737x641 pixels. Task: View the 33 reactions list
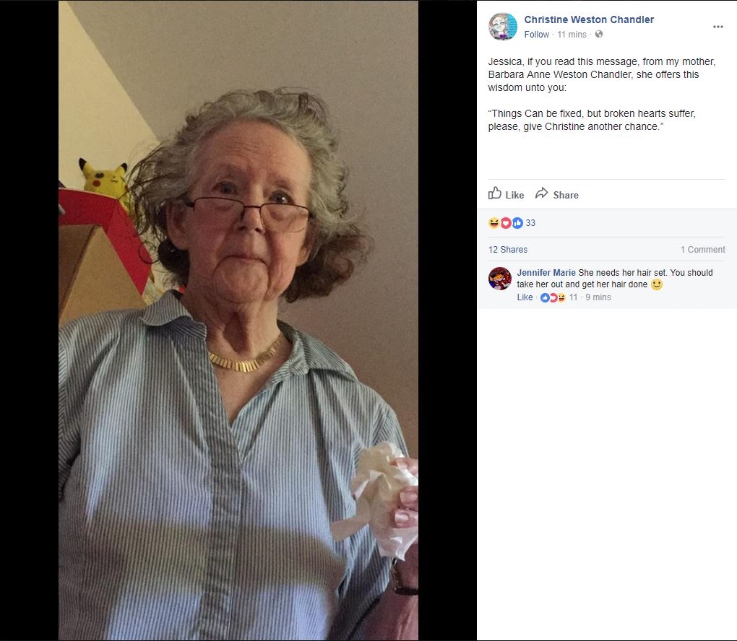(x=530, y=223)
